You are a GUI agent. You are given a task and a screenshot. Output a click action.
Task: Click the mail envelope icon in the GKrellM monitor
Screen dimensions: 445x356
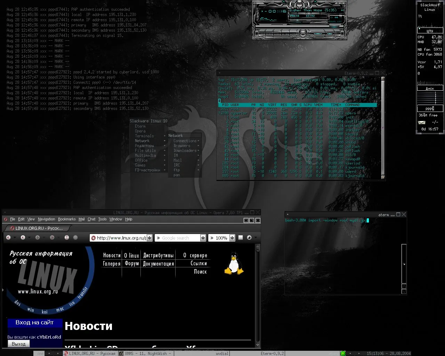click(x=422, y=122)
